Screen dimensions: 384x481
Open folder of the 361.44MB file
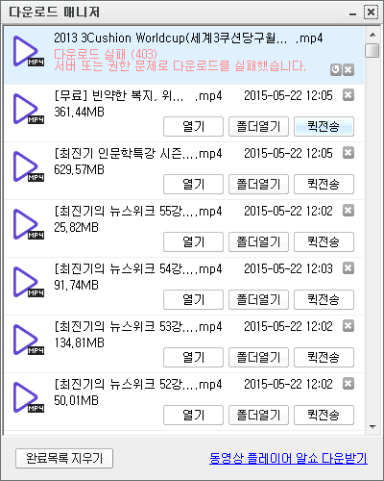[x=258, y=127]
